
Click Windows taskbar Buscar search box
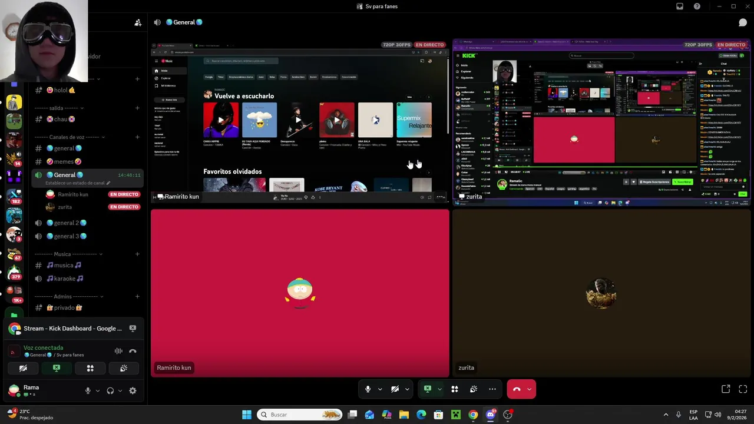coord(300,415)
